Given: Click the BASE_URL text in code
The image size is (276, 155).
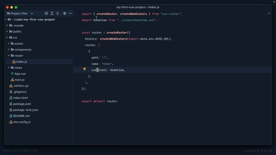Looking at the screenshot, I should click(162, 39).
